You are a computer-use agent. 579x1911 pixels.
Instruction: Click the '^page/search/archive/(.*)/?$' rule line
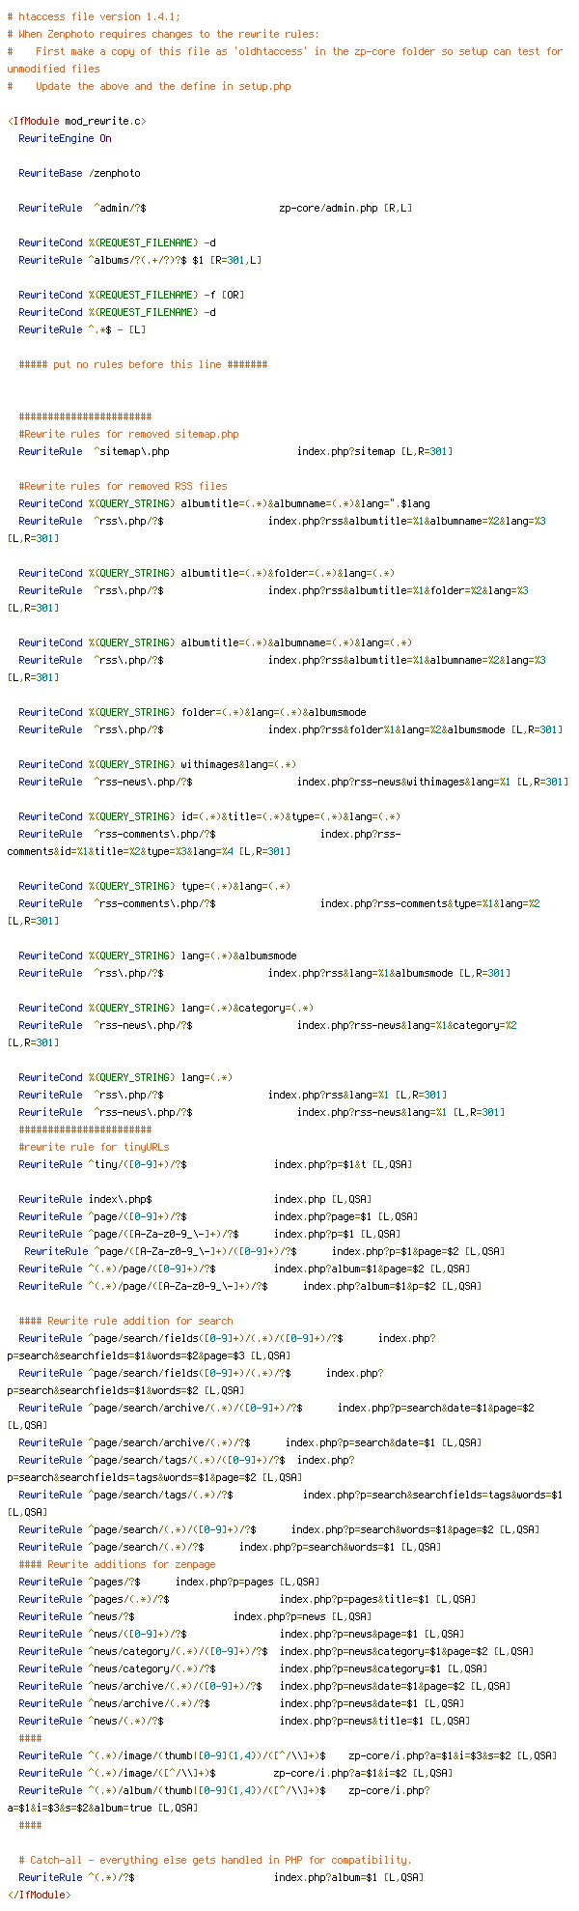click(x=250, y=1442)
